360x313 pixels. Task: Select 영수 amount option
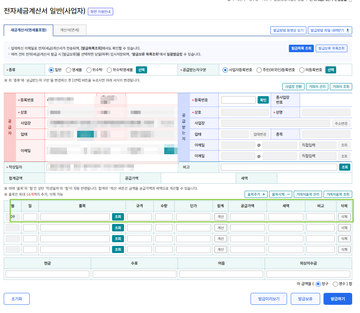point(335,284)
